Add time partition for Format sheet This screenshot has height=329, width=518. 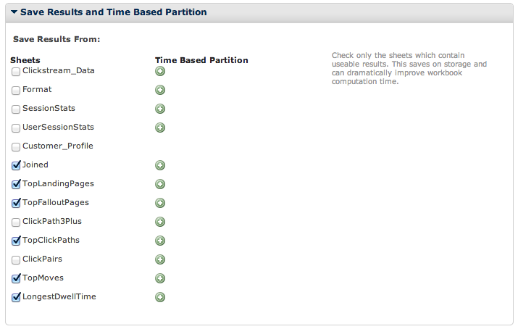(160, 90)
